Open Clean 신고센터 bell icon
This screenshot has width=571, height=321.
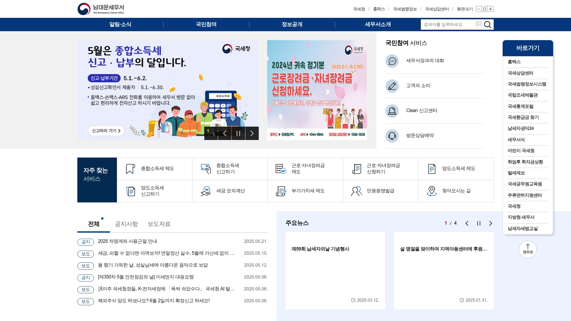pos(392,111)
